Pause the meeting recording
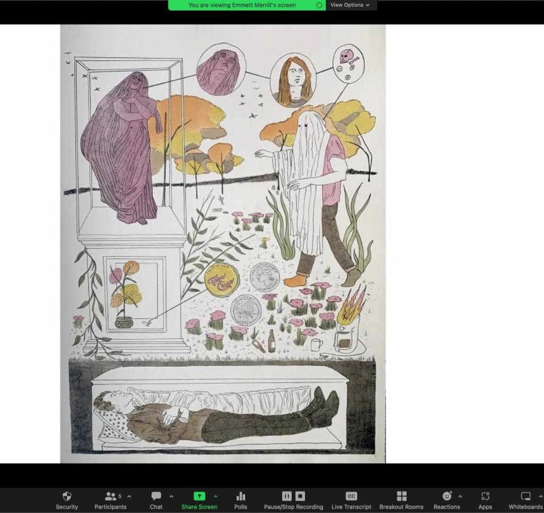This screenshot has height=513, width=544. point(287,496)
